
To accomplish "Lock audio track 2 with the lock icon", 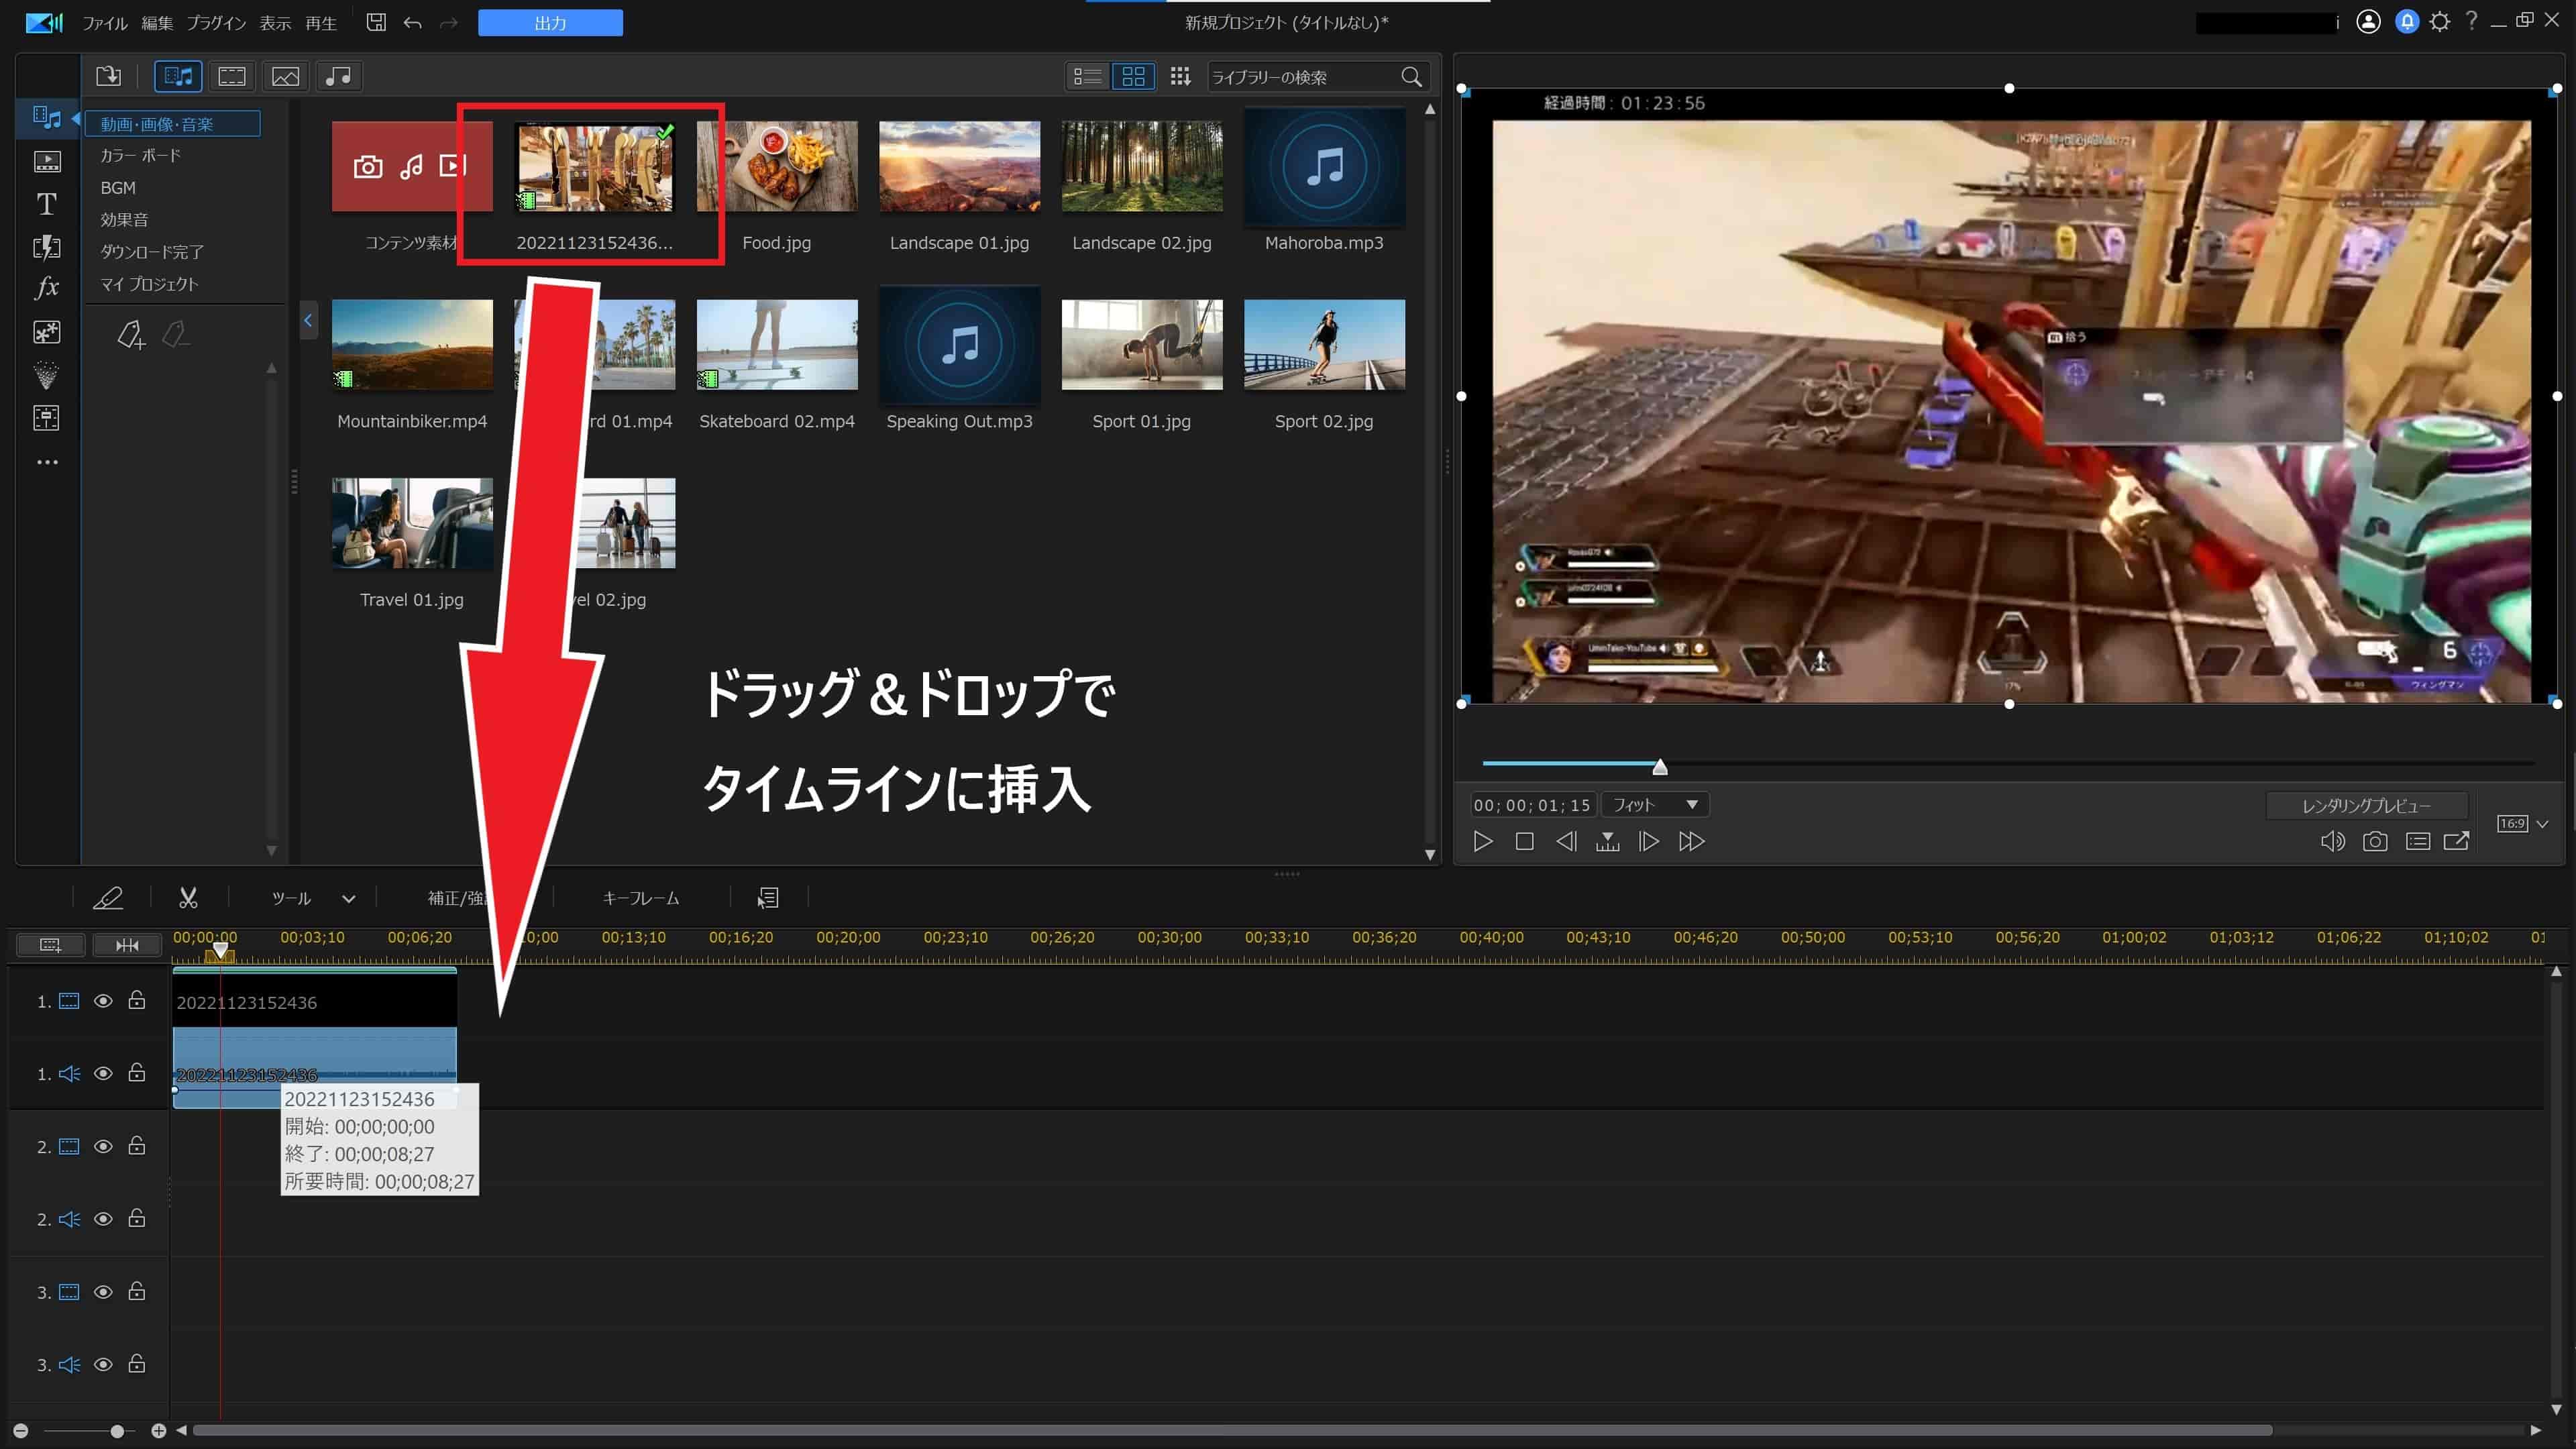I will [137, 1218].
